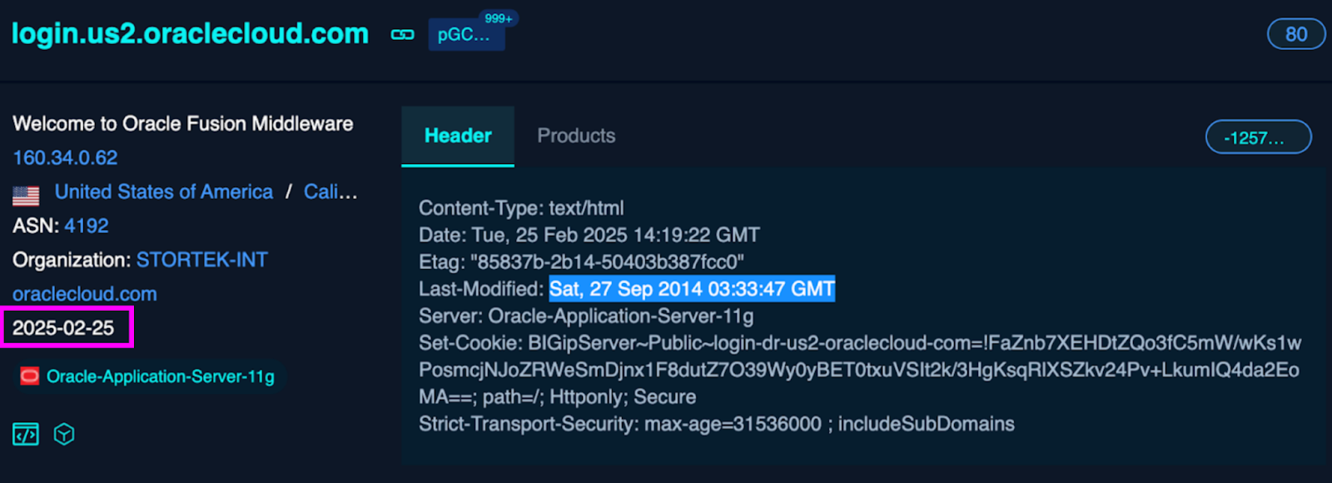Open the oraclecloud.com domain link

(85, 294)
